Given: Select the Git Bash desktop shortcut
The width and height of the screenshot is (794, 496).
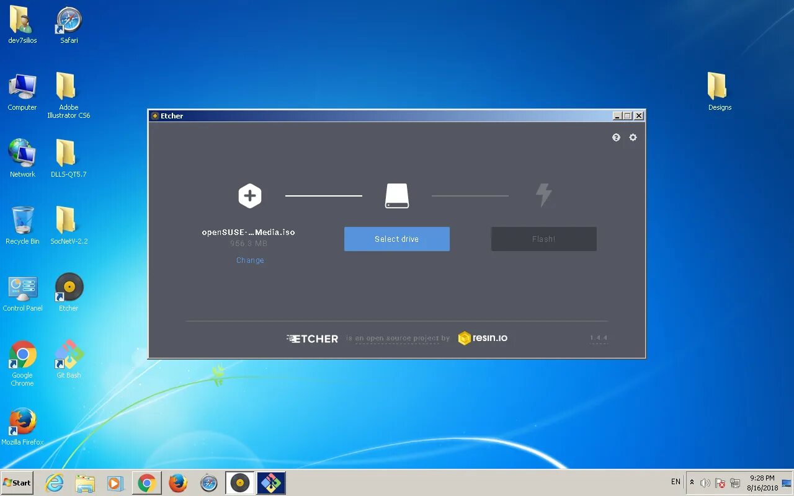Looking at the screenshot, I should (x=69, y=360).
